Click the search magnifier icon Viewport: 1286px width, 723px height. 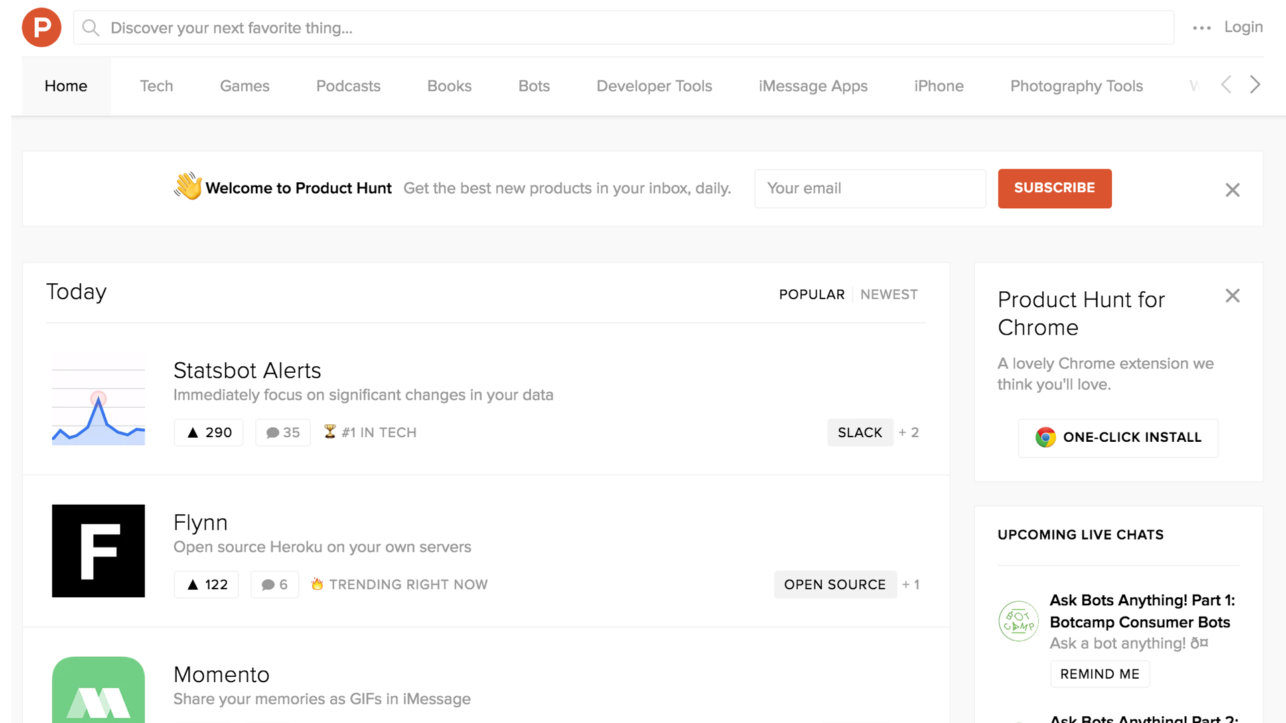click(90, 27)
